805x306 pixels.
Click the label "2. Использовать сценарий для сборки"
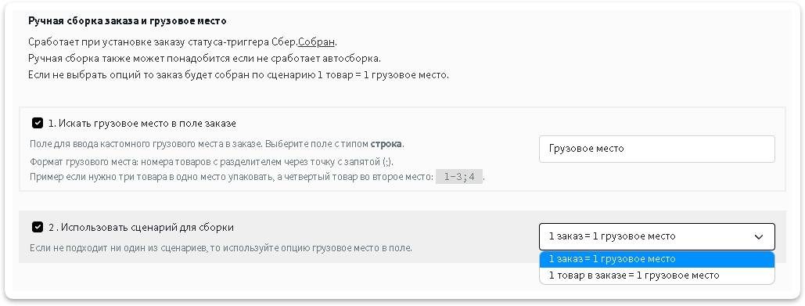tap(141, 227)
